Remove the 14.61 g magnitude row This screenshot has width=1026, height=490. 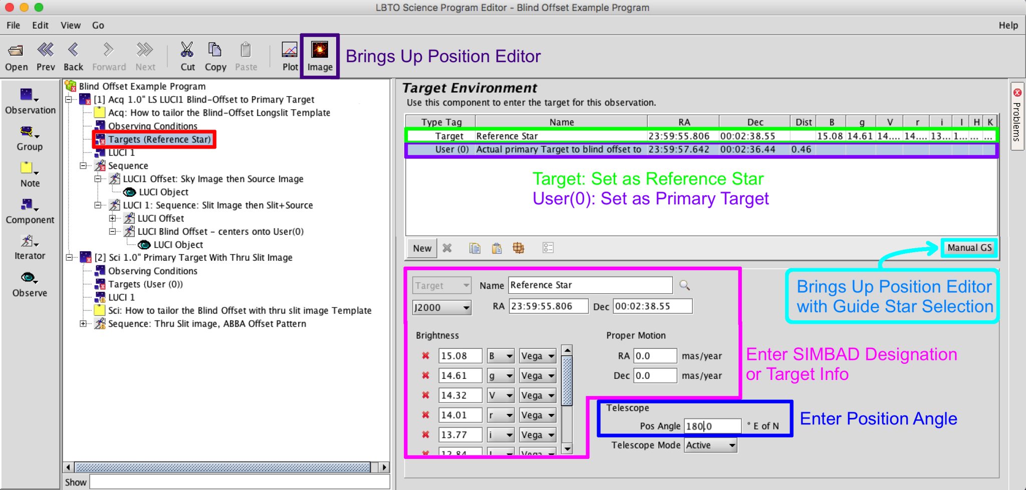point(425,375)
